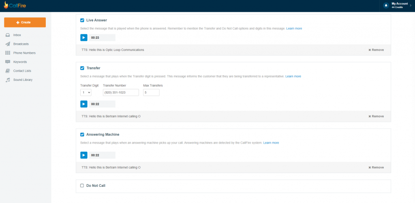Remove the Transfer TTS message
Image resolution: width=415 pixels, height=203 pixels.
[376, 116]
